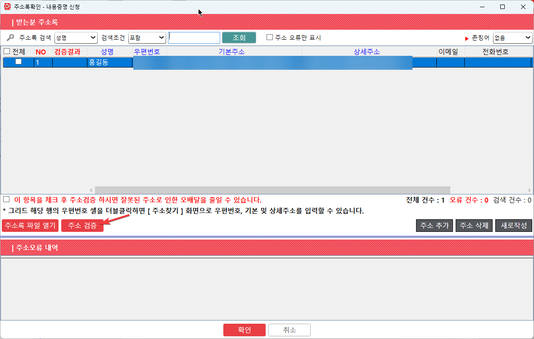Click the 전화번호 column header
Screen dimensions: 534x339
pos(496,52)
